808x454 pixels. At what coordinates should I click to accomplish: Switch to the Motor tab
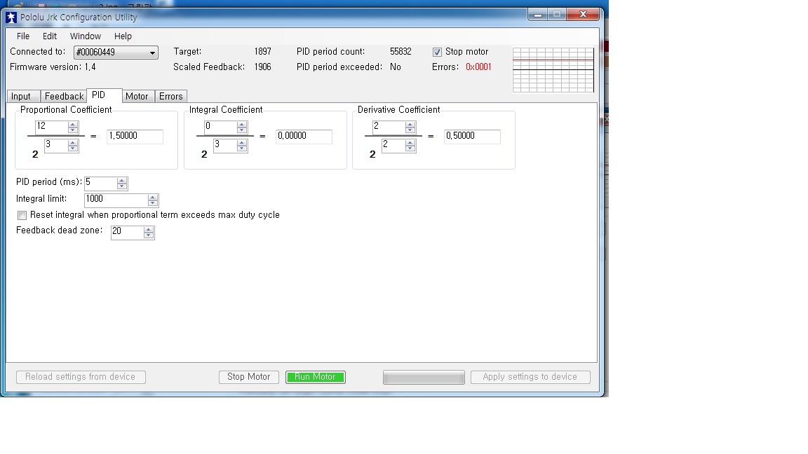137,96
